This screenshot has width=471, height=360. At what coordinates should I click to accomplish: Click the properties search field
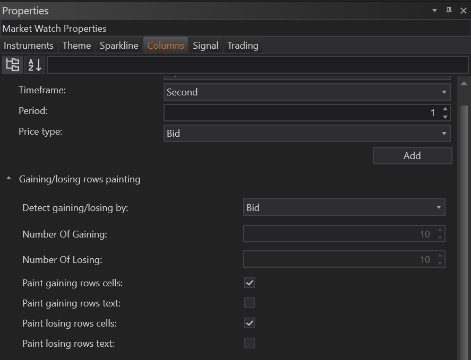(258, 65)
